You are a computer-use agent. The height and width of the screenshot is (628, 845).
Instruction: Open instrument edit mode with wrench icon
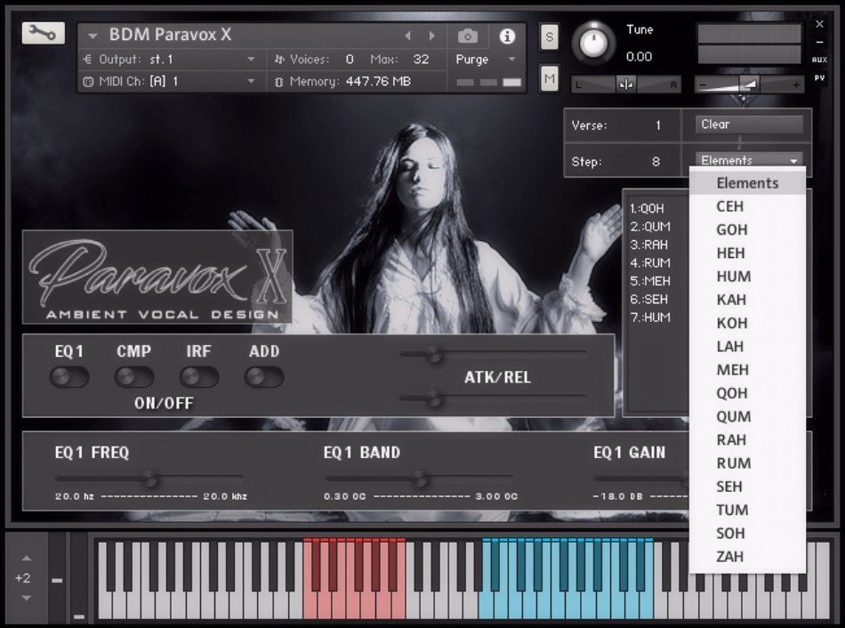(x=43, y=34)
